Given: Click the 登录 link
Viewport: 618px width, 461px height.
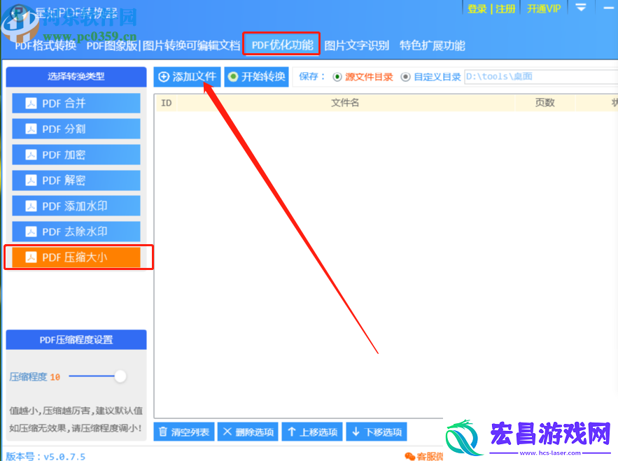Looking at the screenshot, I should coord(477,8).
